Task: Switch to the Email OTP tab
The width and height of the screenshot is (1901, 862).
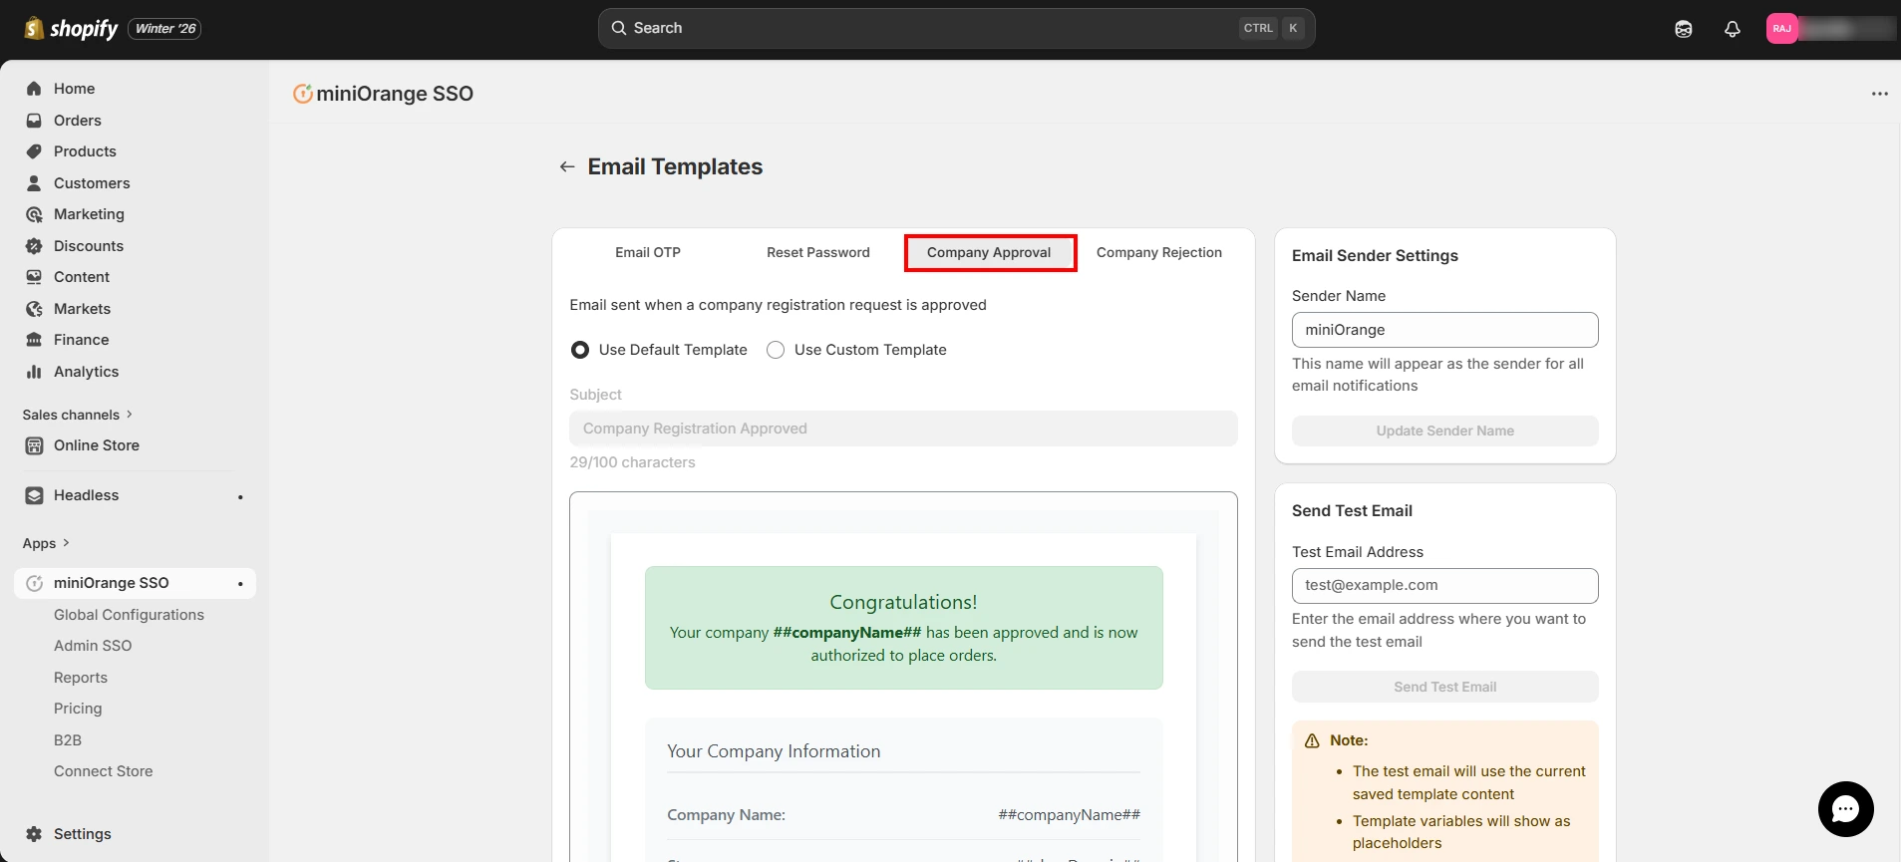Action: (x=648, y=252)
